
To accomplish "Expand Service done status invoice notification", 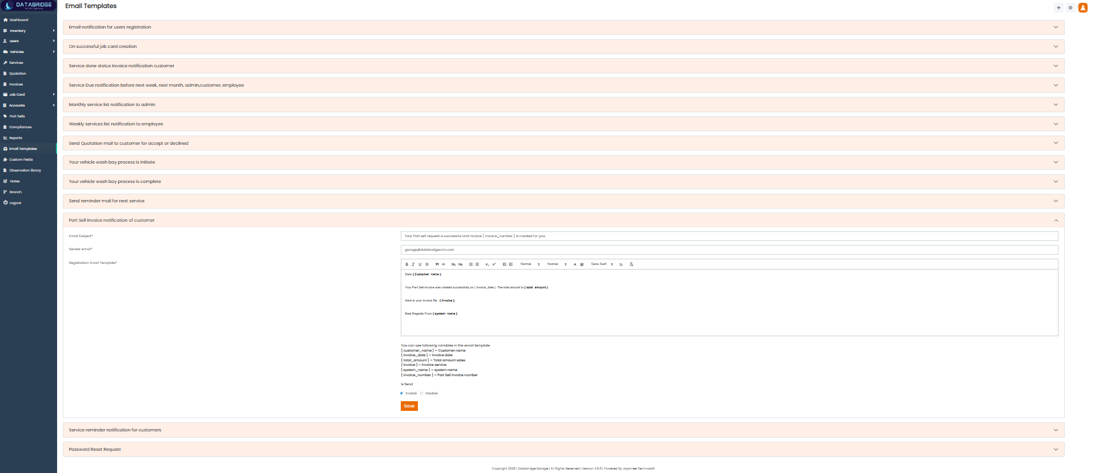I will (x=563, y=66).
